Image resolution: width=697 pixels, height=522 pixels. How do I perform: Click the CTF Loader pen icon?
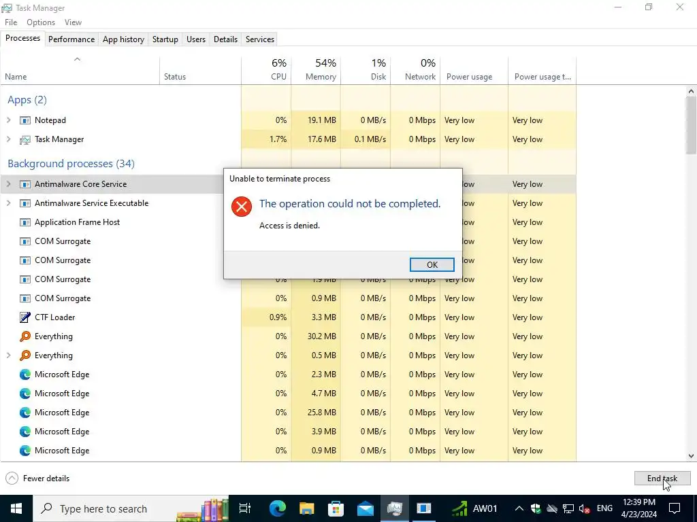25,317
